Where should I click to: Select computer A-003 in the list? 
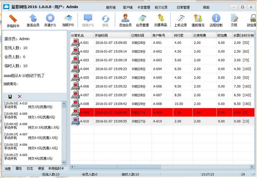coord(85,60)
